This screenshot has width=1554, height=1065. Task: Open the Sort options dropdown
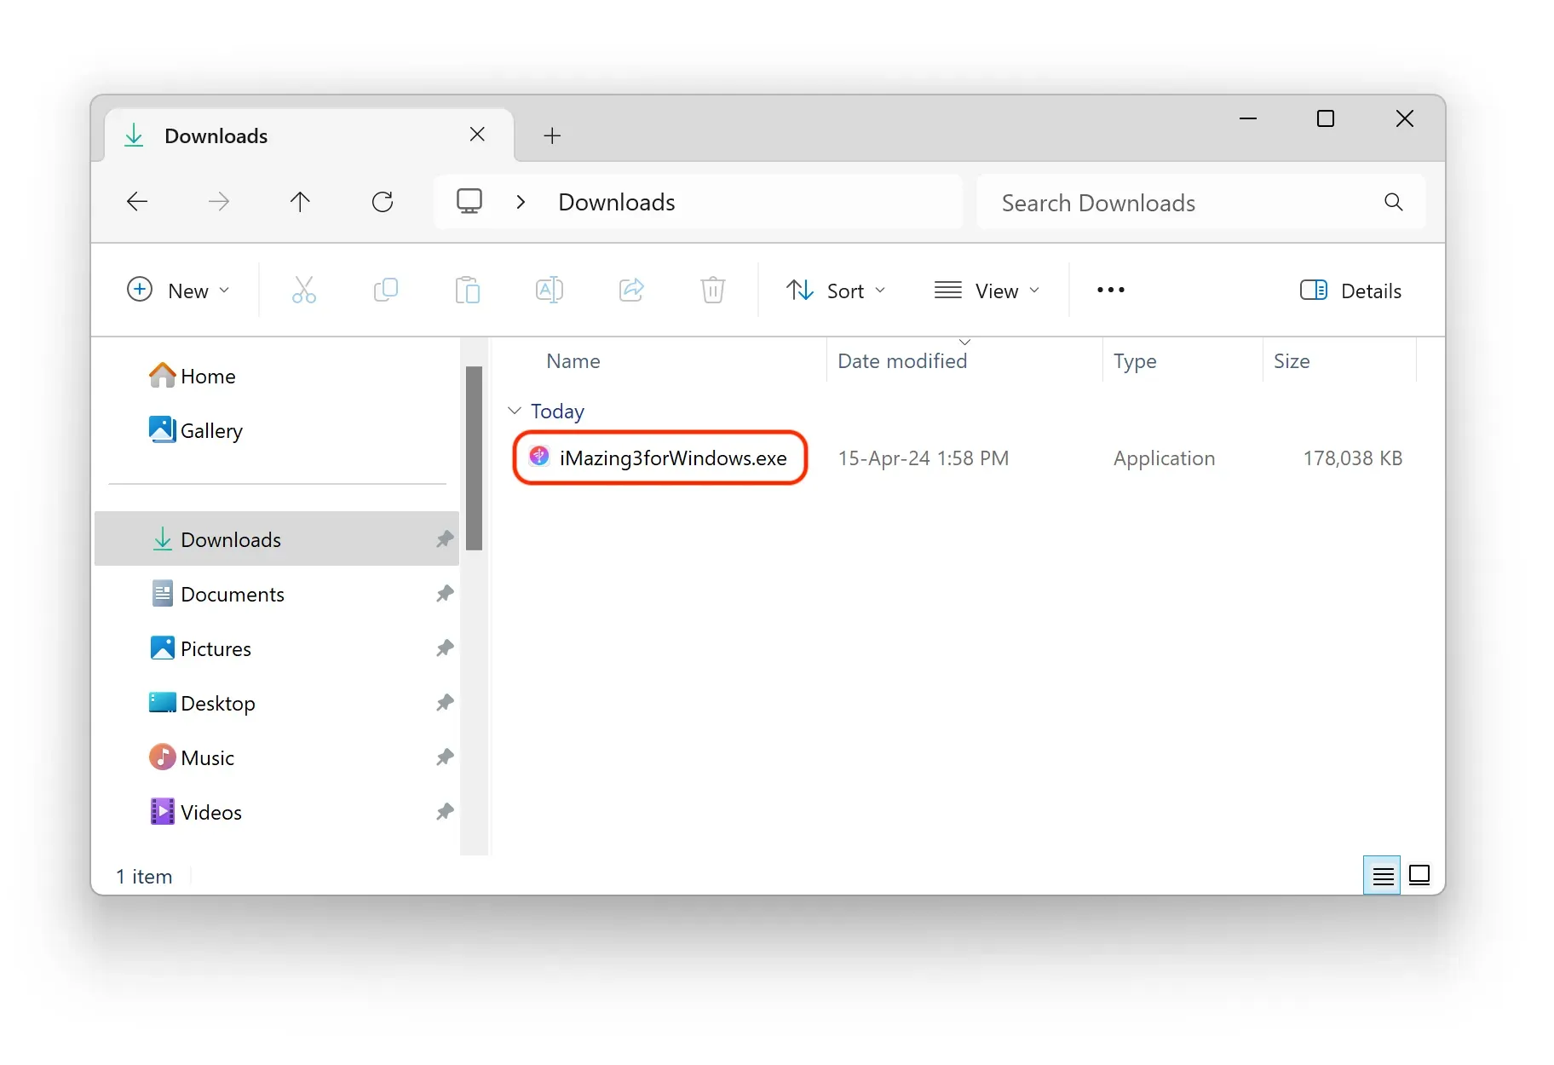point(836,290)
